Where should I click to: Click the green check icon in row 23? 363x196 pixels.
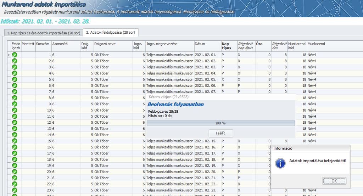click(15, 190)
